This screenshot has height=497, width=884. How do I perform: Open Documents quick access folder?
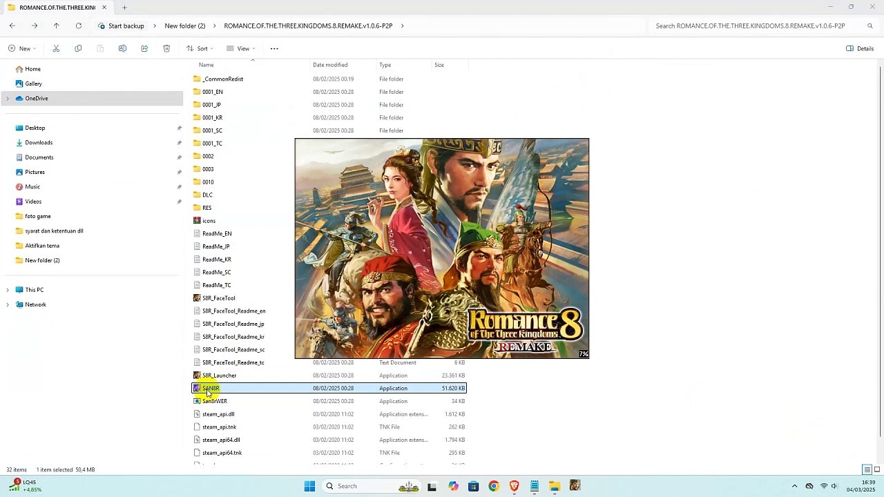pos(39,157)
